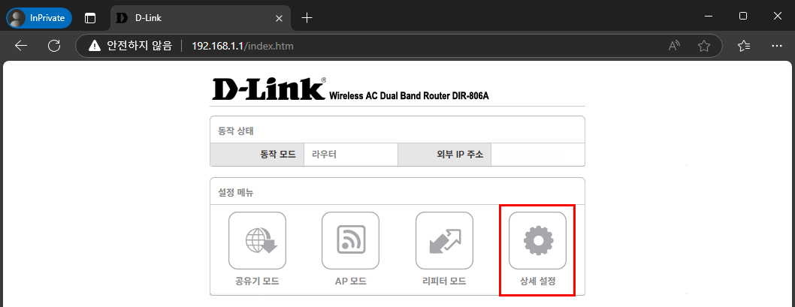795x307 pixels.
Task: Click the InPrivate profile badge
Action: pos(38,18)
